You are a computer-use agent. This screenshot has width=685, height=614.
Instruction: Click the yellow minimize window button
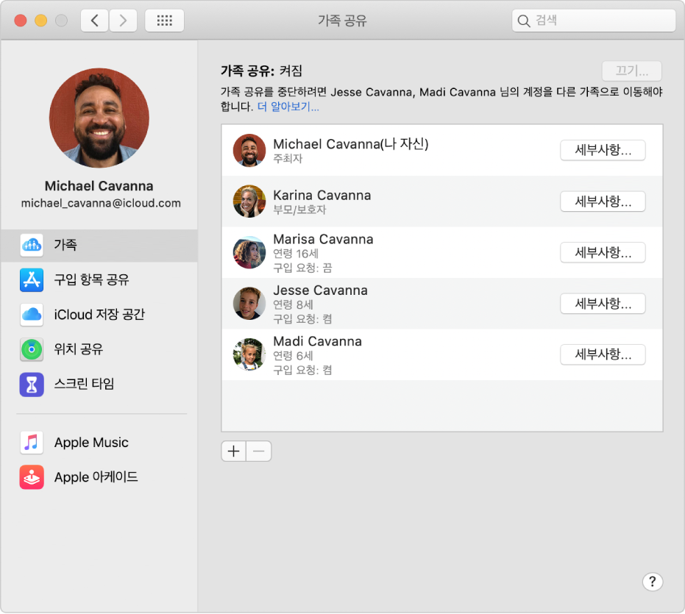[41, 21]
